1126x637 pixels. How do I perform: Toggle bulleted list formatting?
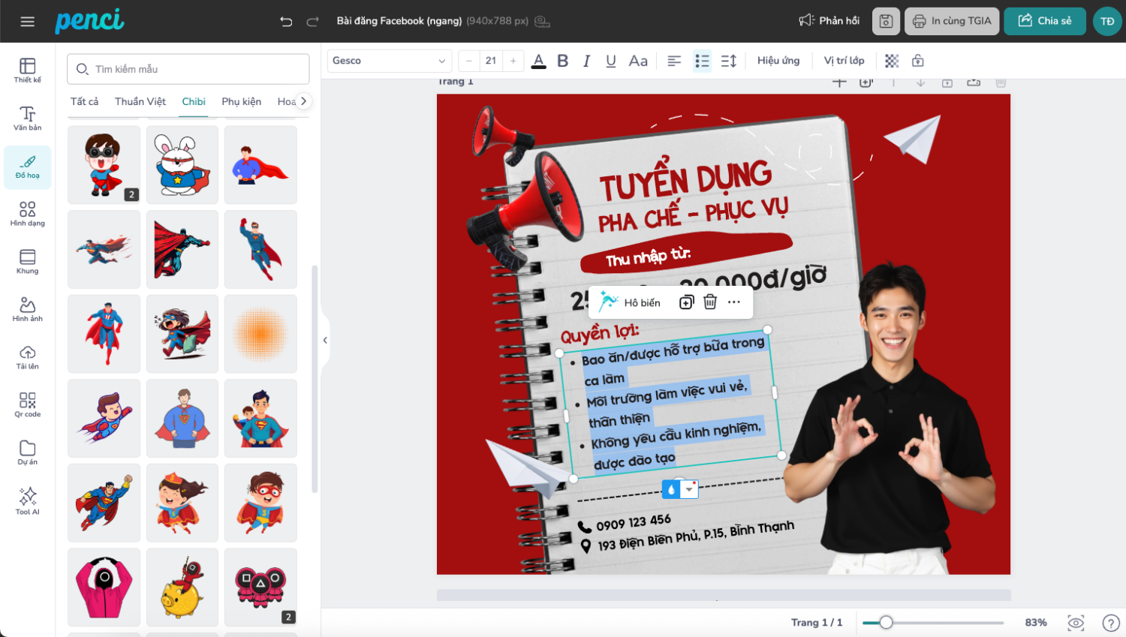coord(702,61)
